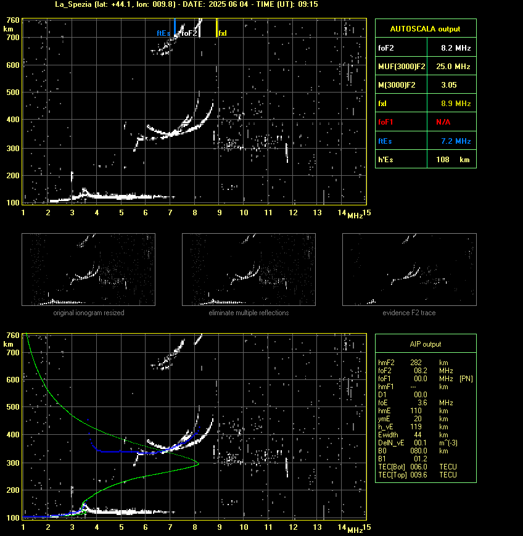The height and width of the screenshot is (536, 523).
Task: Click the yellow fxI label in AUTOSCALA table
Action: 382,103
